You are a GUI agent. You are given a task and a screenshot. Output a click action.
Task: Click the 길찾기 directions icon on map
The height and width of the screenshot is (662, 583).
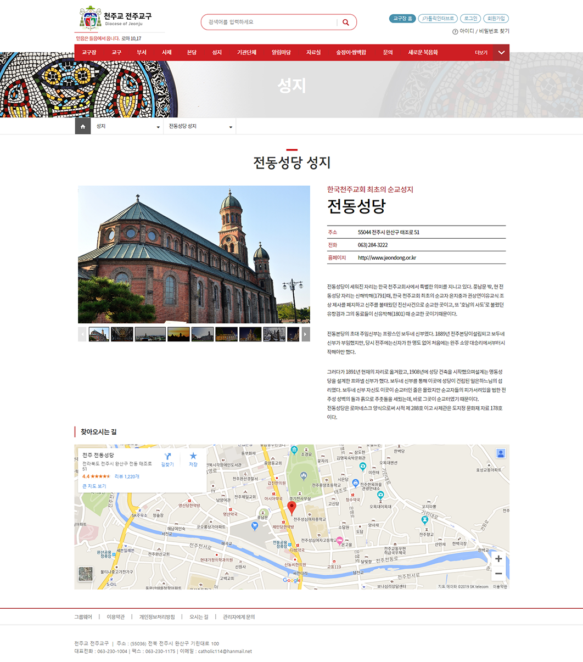click(167, 457)
